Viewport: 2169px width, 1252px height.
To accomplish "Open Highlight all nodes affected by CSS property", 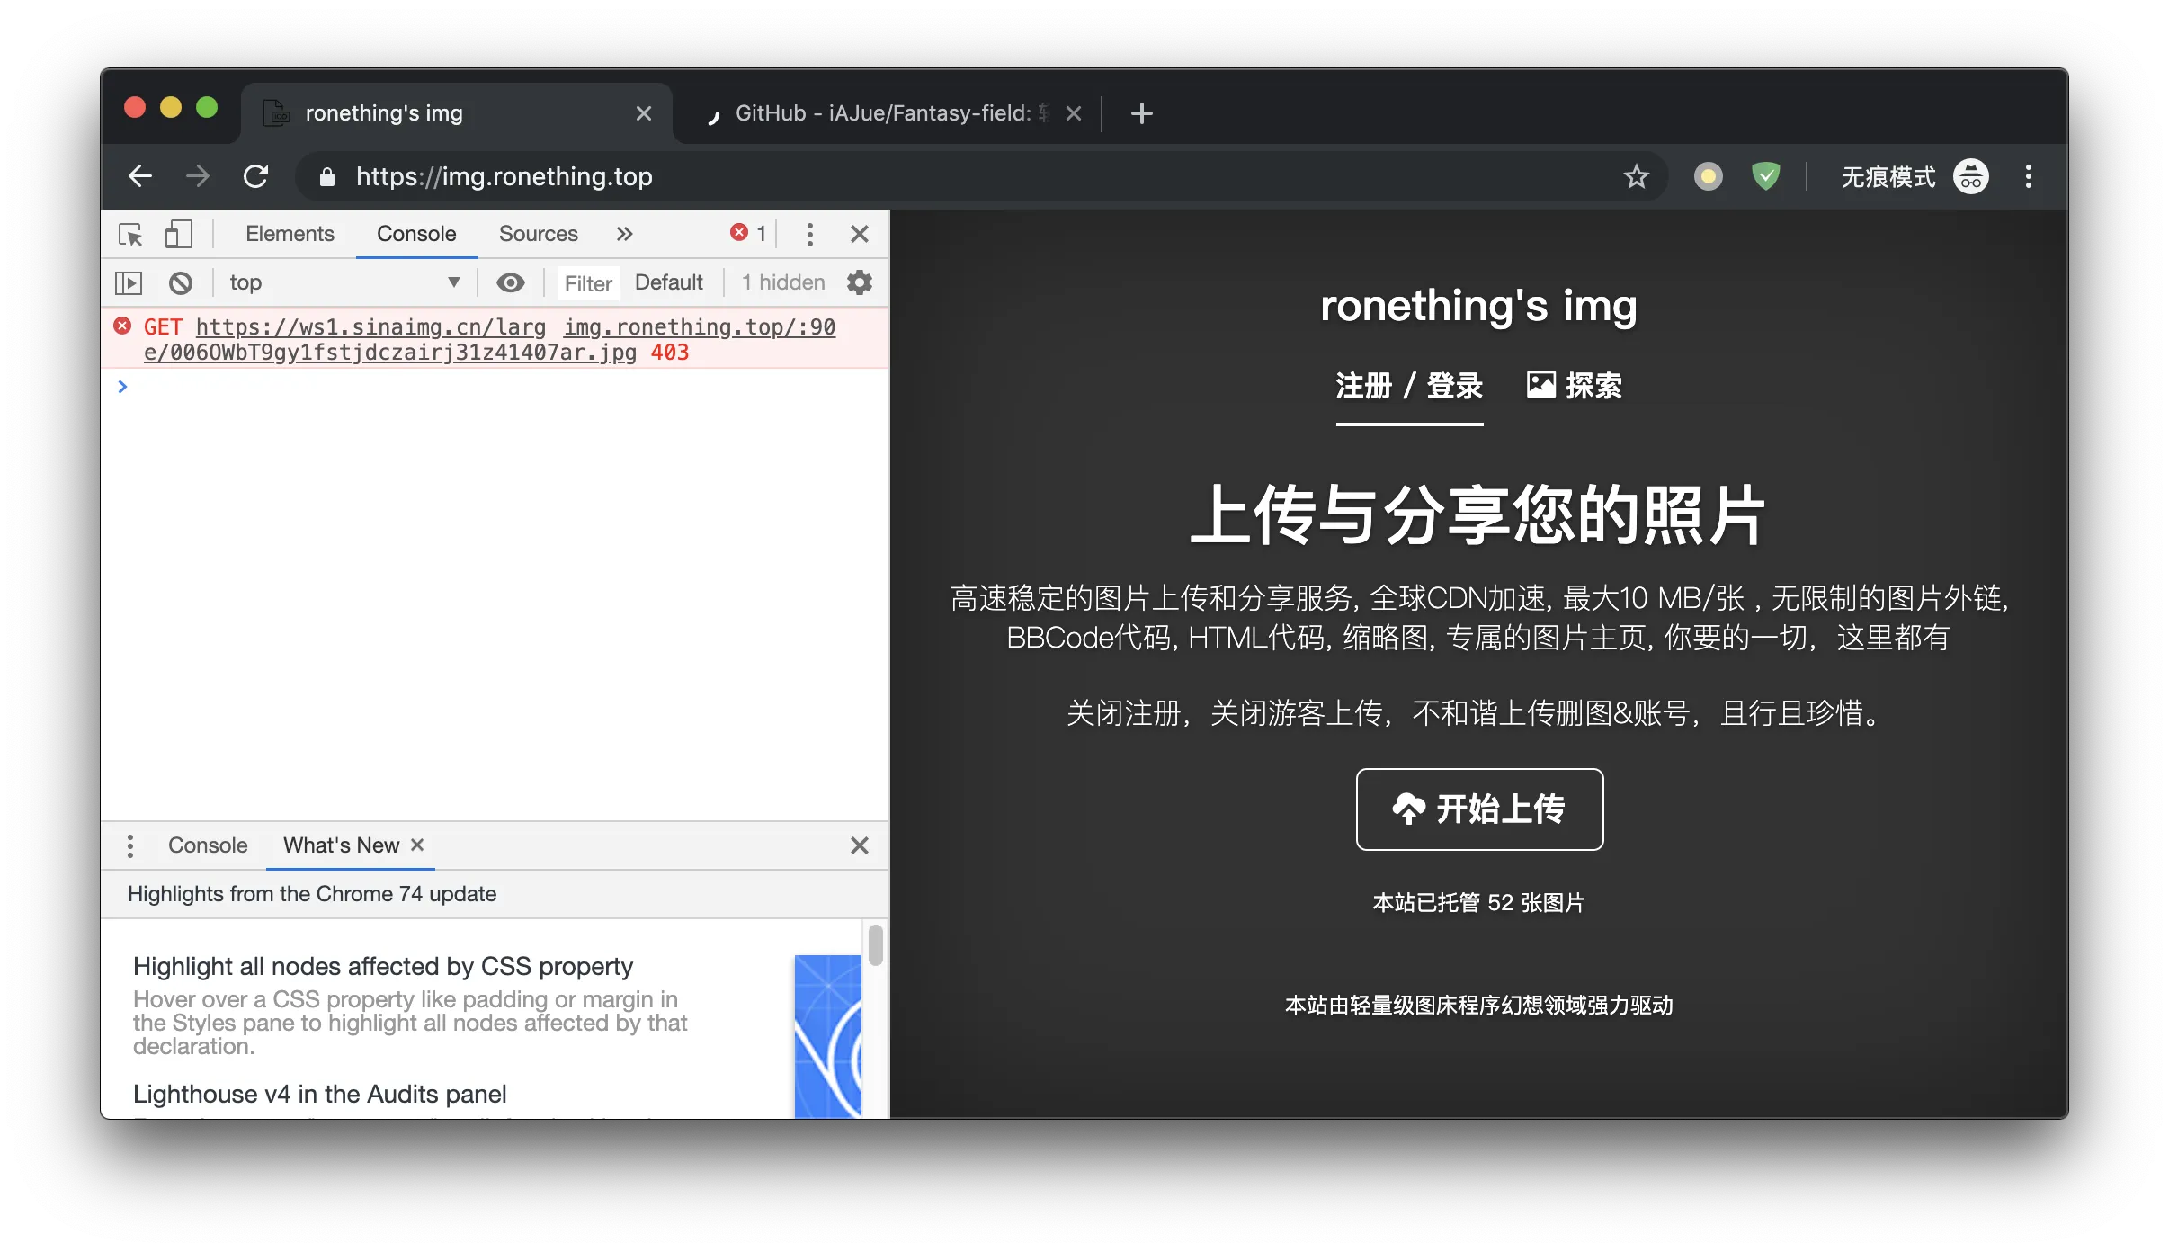I will [383, 966].
